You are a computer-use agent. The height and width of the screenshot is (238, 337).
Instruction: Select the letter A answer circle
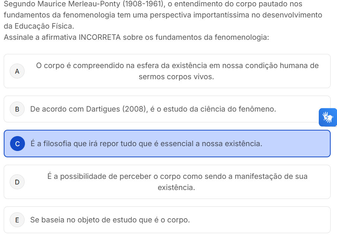point(17,71)
